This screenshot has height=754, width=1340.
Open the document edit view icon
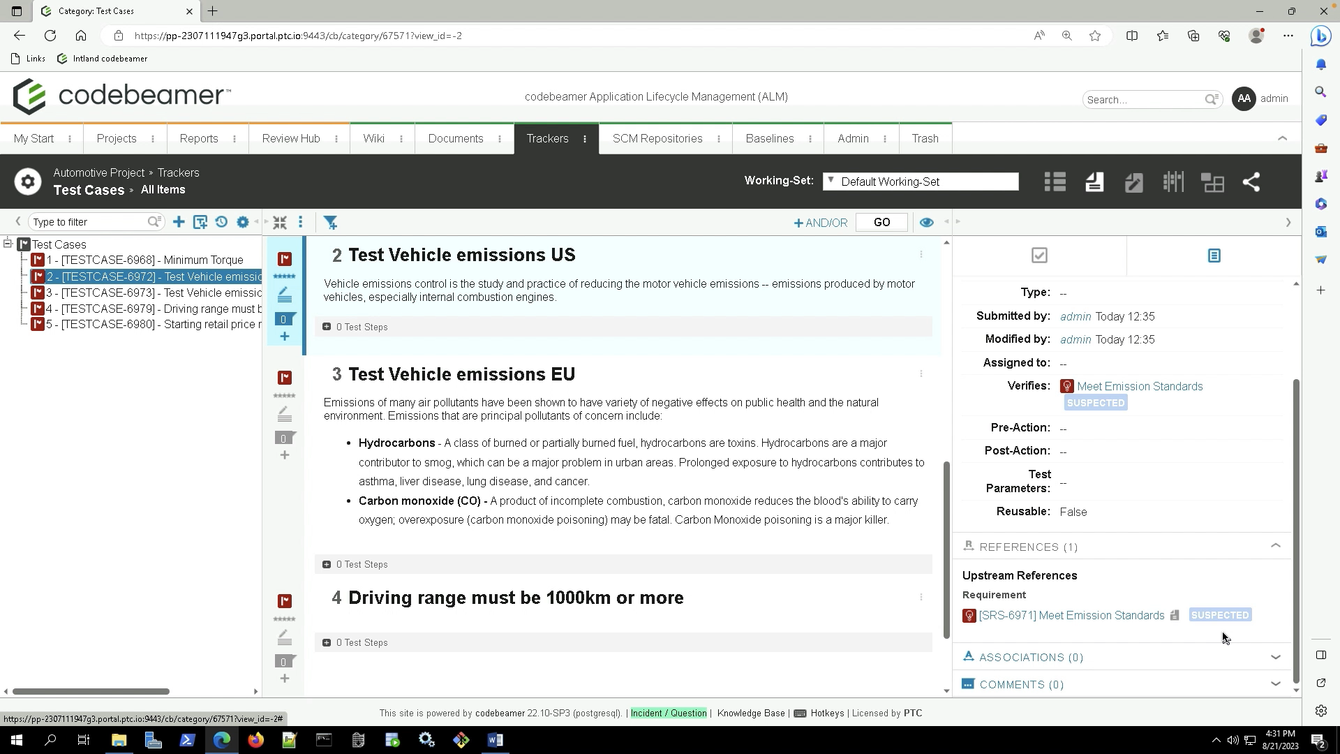pyautogui.click(x=1133, y=182)
